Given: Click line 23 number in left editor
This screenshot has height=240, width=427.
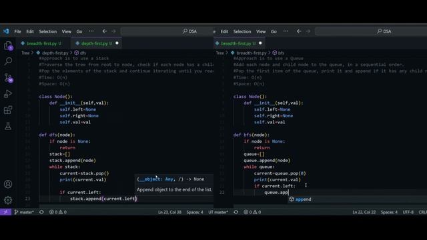Looking at the screenshot, I should tap(27, 199).
